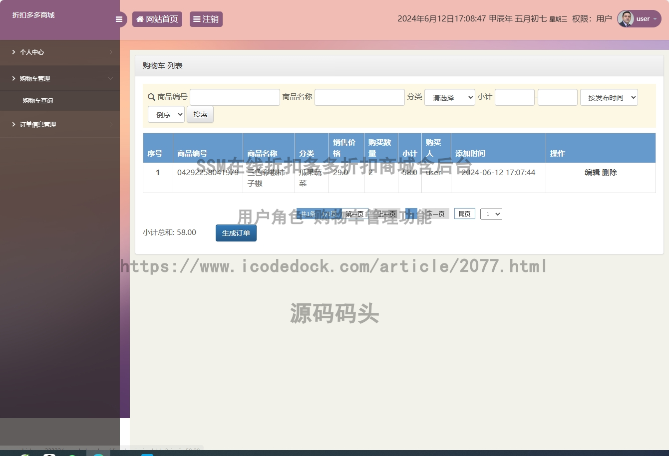
Task: Click the 上一页 pagination button
Action: pyautogui.click(x=386, y=214)
